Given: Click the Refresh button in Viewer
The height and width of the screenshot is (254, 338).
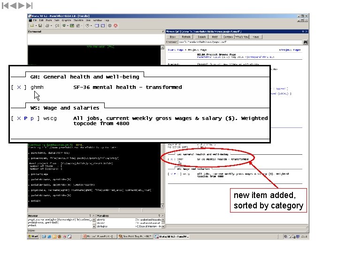Looking at the screenshot, I should point(186,37).
